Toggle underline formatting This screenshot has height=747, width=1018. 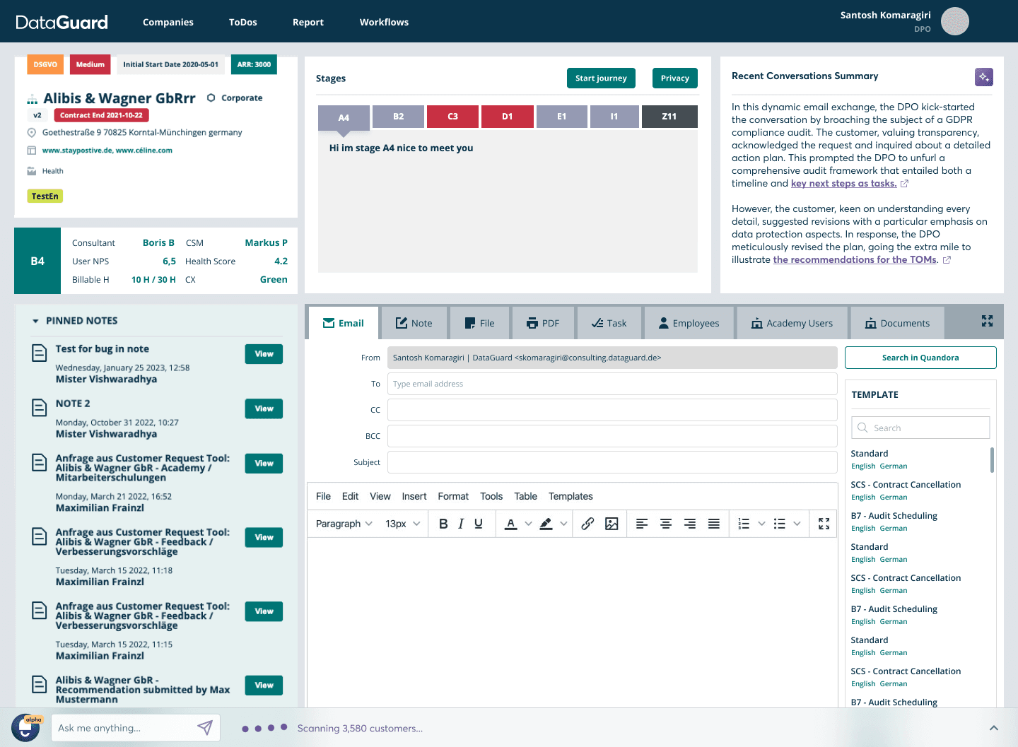(x=479, y=524)
